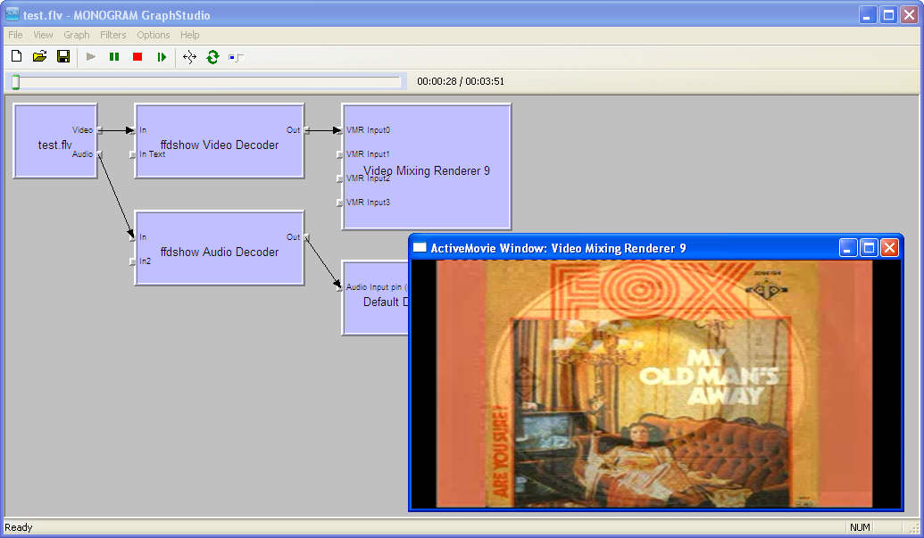Select the ffdshow Audio Decoder filter box

pyautogui.click(x=220, y=248)
